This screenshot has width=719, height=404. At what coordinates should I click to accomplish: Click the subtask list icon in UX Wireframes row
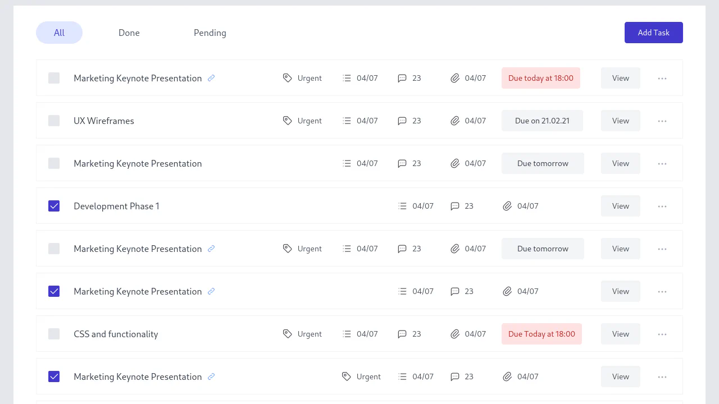click(x=347, y=121)
